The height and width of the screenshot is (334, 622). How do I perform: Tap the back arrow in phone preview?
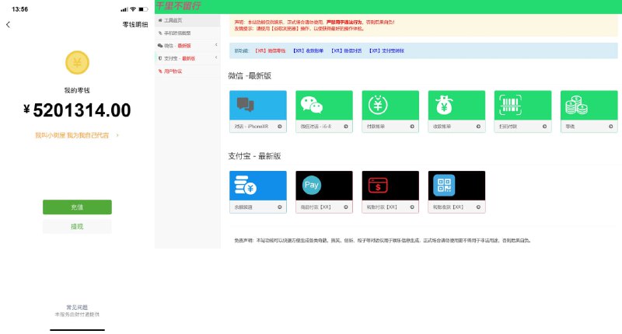tap(9, 25)
